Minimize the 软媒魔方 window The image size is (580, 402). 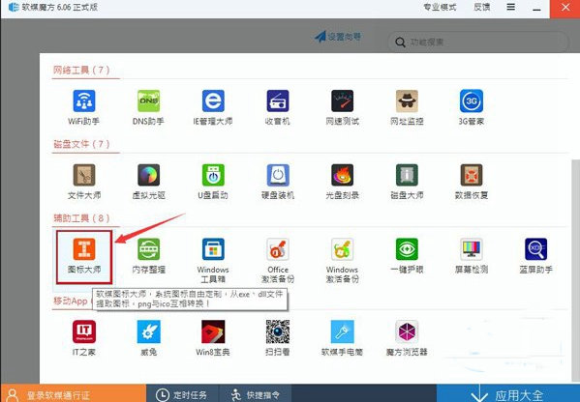(536, 9)
